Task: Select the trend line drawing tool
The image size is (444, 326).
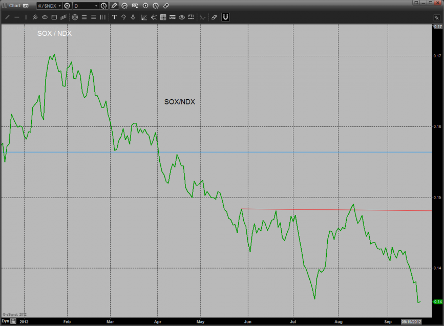Action: (7, 17)
